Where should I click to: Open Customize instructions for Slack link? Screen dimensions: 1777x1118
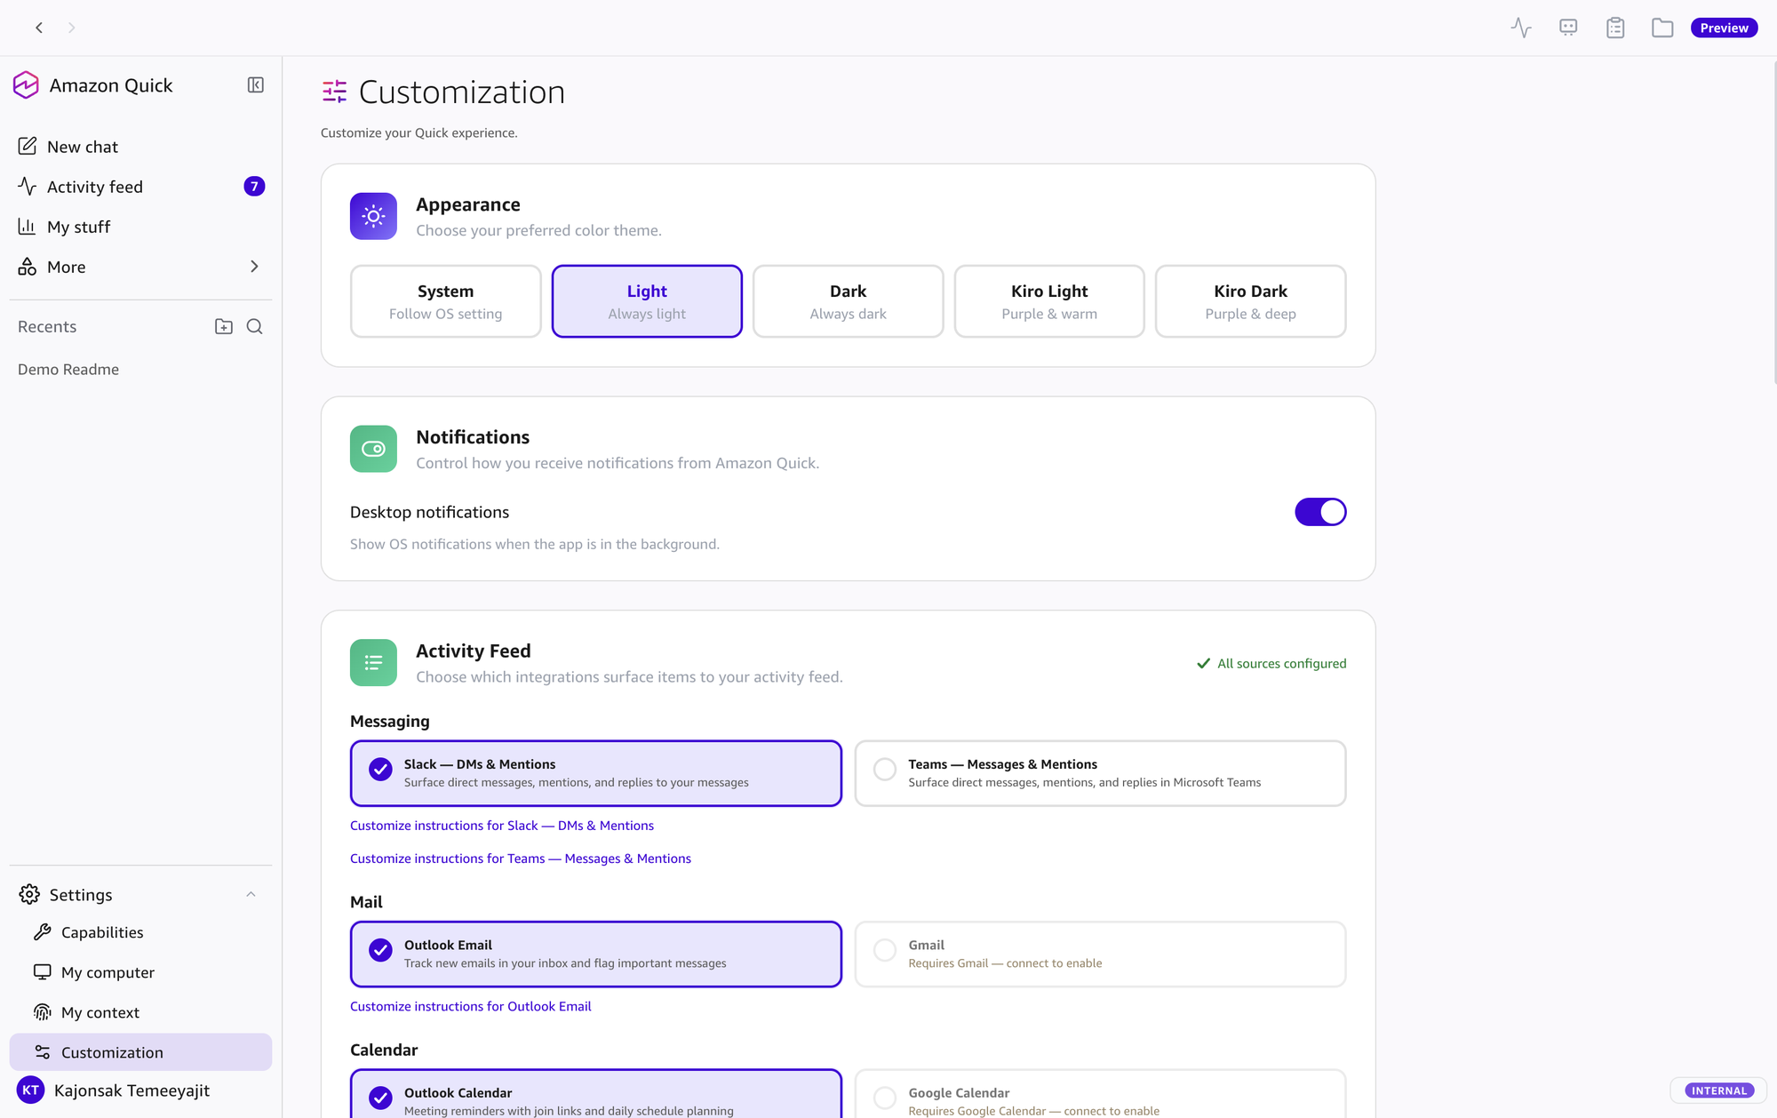click(502, 826)
